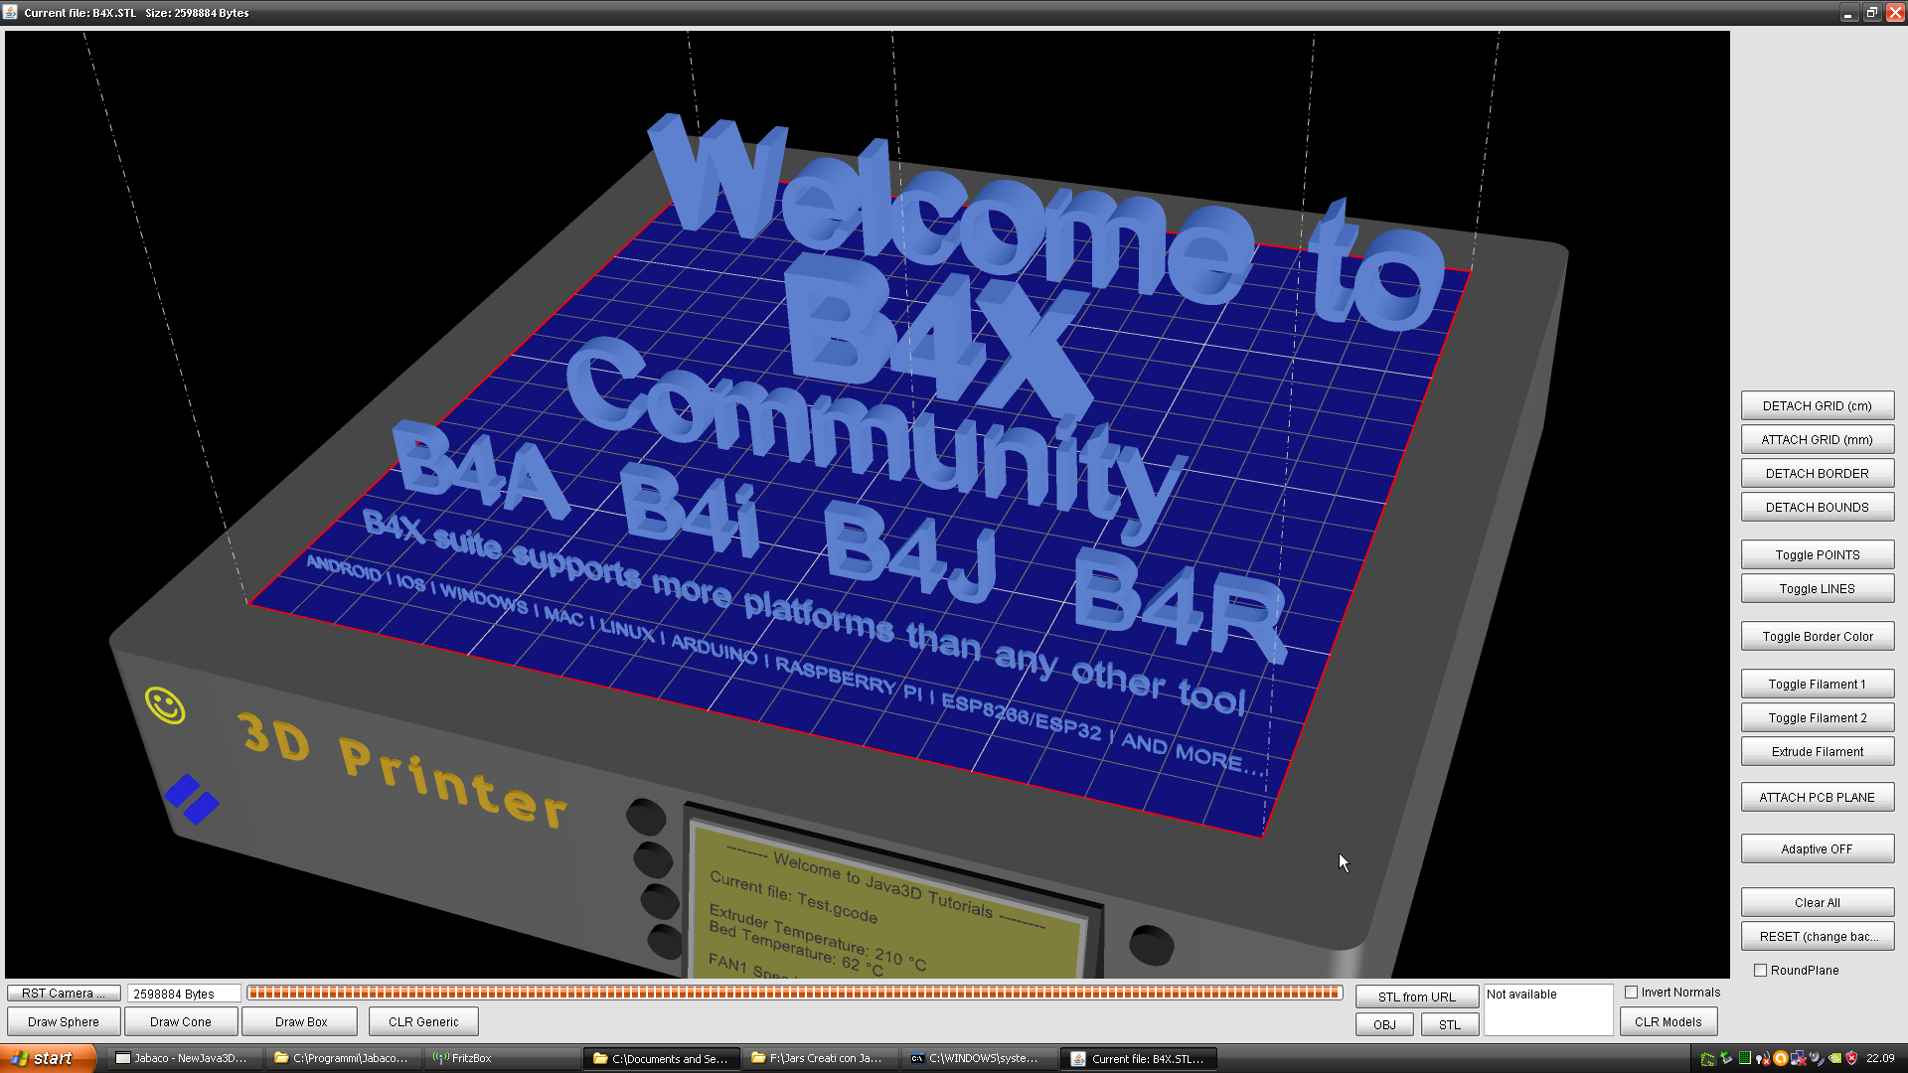Screen dimensions: 1908x1073
Task: Click the orange Avast tray icon
Action: click(1781, 1058)
